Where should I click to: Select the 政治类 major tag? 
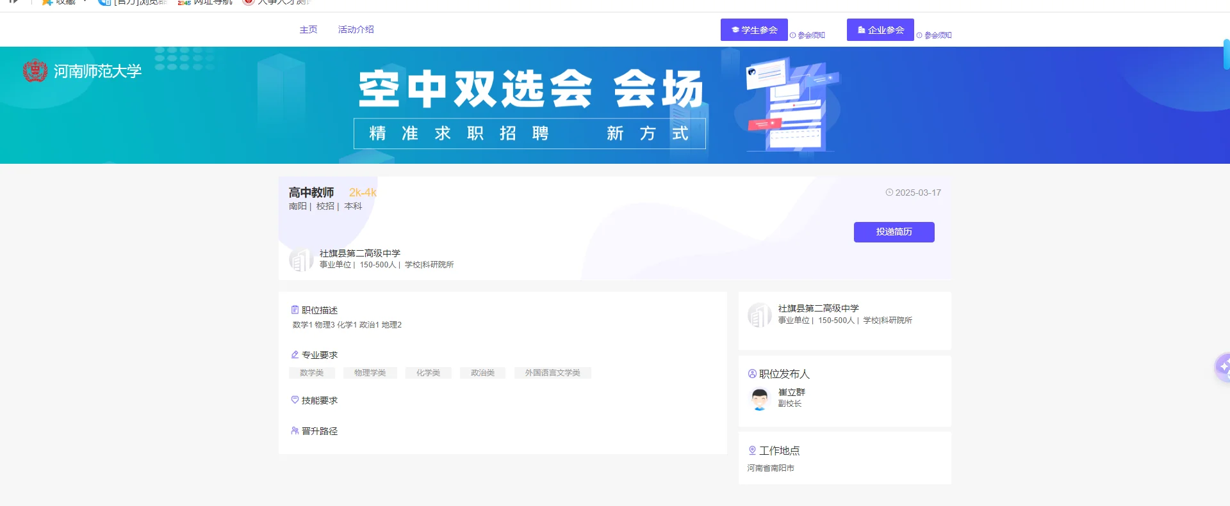(483, 373)
